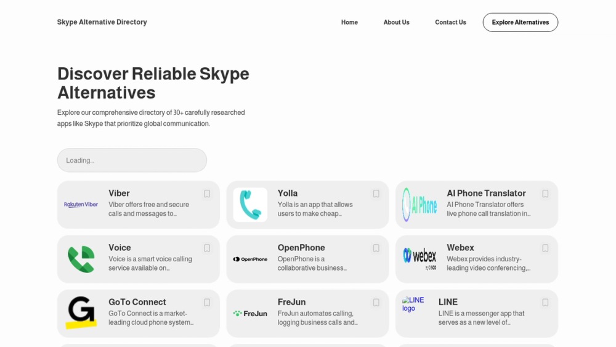
Task: Open the LINE title link
Action: pyautogui.click(x=448, y=302)
